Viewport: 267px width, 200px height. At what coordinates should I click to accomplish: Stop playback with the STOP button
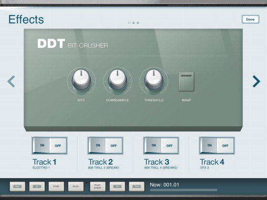pos(56,187)
